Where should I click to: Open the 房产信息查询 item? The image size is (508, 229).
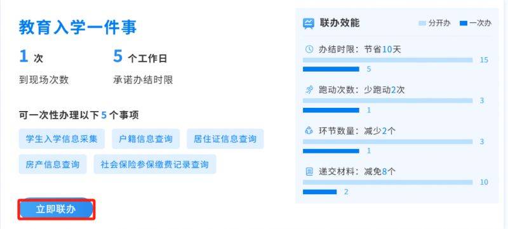53,164
